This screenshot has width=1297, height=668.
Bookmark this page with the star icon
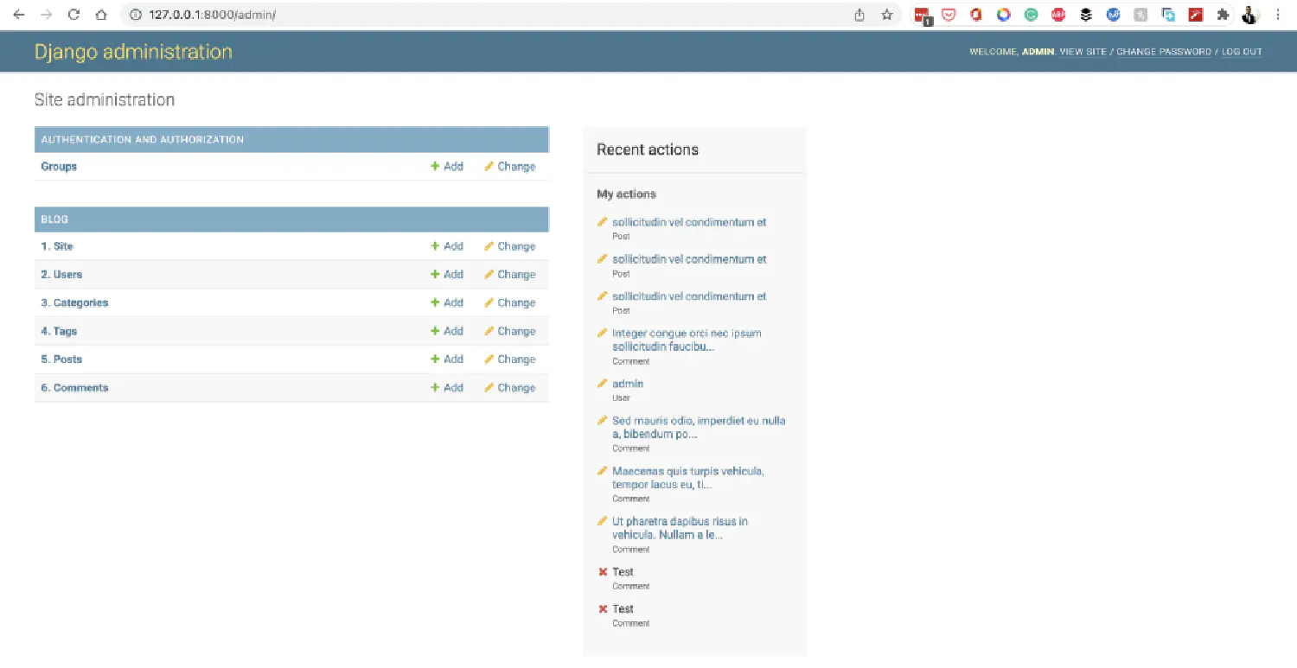[x=887, y=15]
